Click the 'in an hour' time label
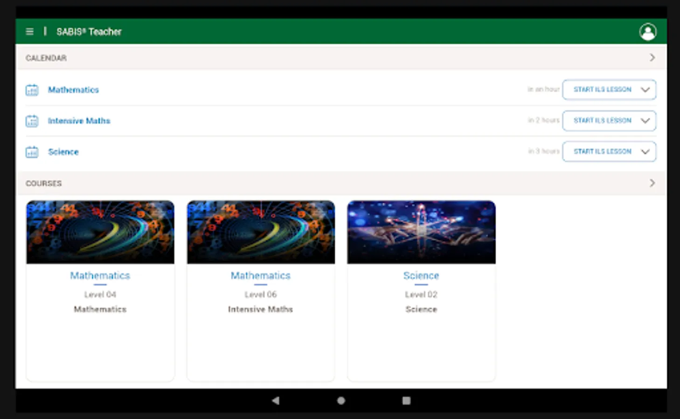Screen dimensions: 680x419 click(543, 89)
